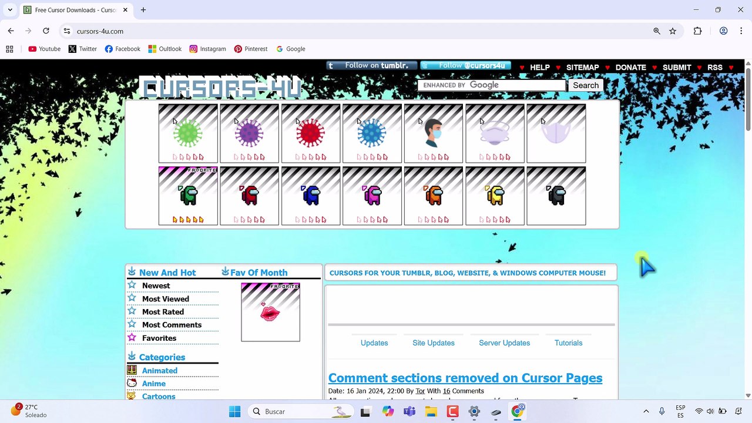Open the SITEMAP menu item
Image resolution: width=752 pixels, height=423 pixels.
pos(583,68)
